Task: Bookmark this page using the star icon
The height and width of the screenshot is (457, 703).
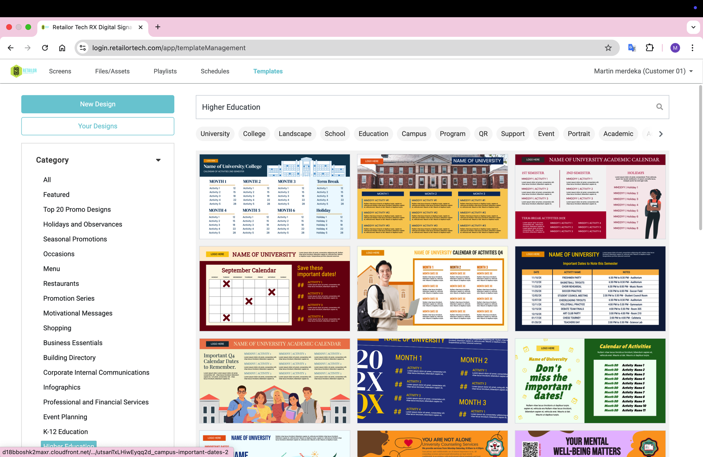Action: coord(608,47)
